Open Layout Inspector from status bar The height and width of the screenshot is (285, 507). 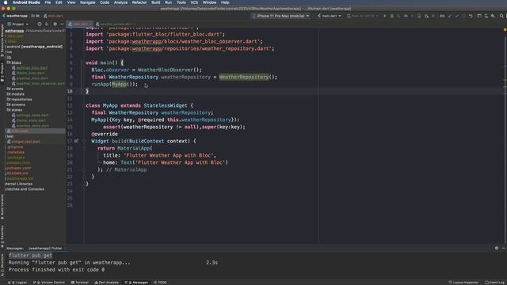pyautogui.click(x=463, y=283)
